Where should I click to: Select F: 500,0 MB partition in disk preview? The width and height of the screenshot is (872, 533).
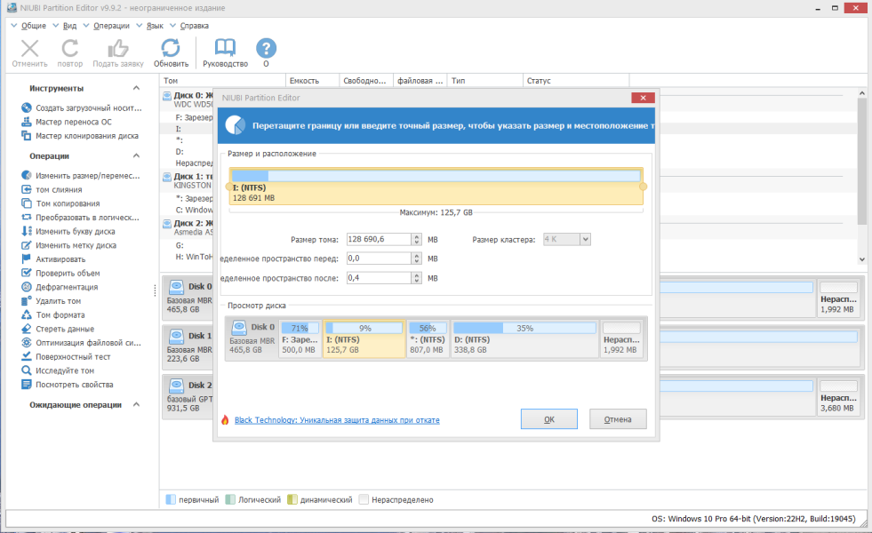coord(300,338)
